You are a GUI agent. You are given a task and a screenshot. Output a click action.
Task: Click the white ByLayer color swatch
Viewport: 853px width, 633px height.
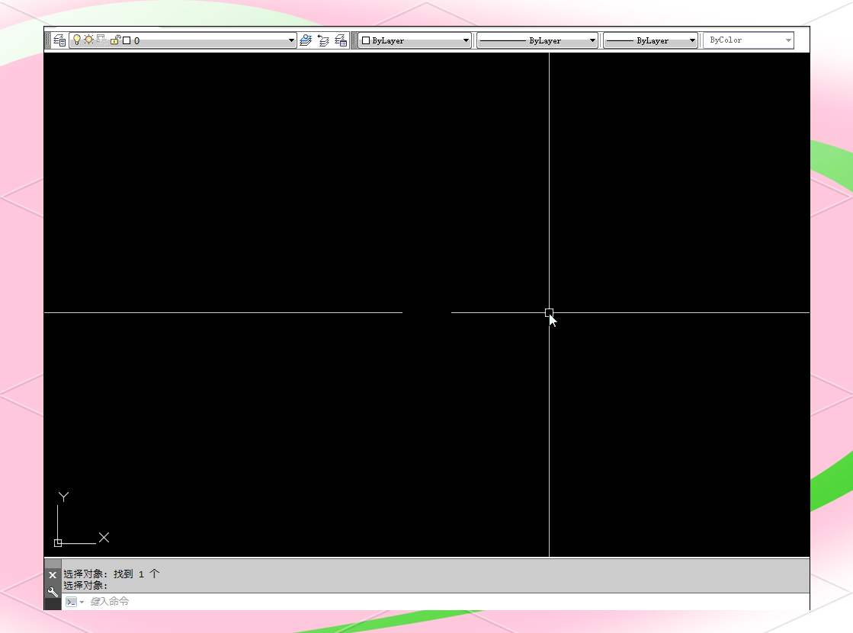366,40
